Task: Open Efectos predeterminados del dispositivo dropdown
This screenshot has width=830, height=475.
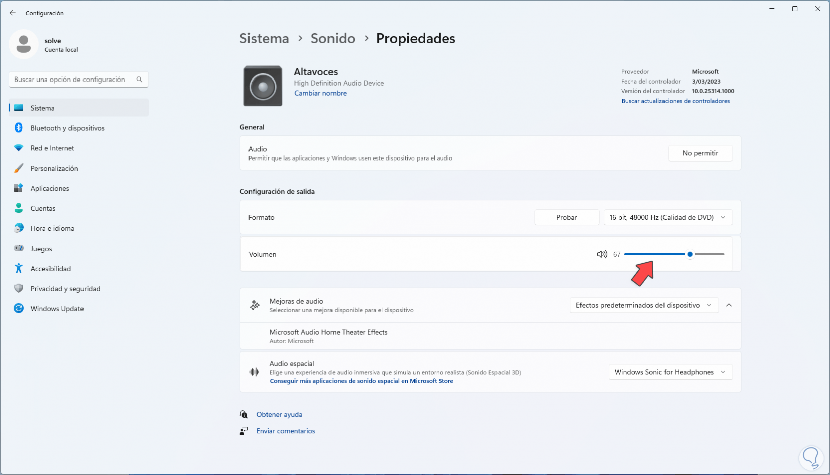Action: [x=643, y=305]
